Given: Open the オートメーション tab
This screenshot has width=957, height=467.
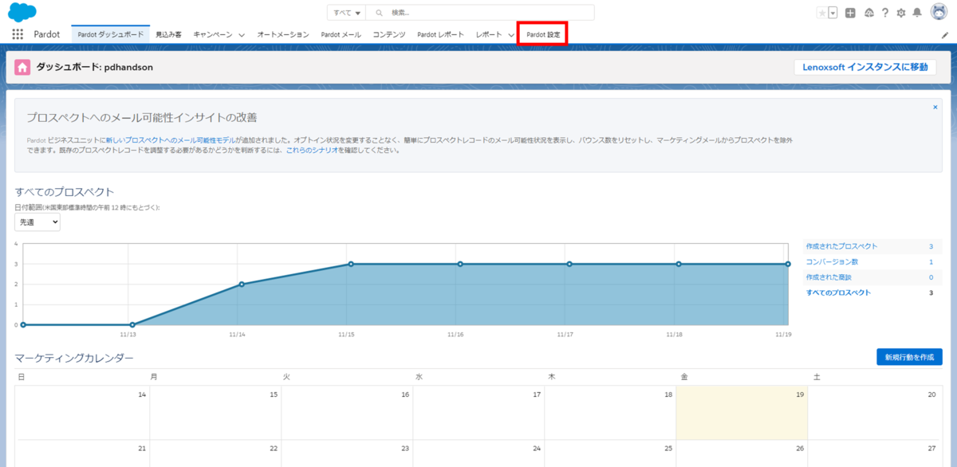Looking at the screenshot, I should (x=283, y=35).
